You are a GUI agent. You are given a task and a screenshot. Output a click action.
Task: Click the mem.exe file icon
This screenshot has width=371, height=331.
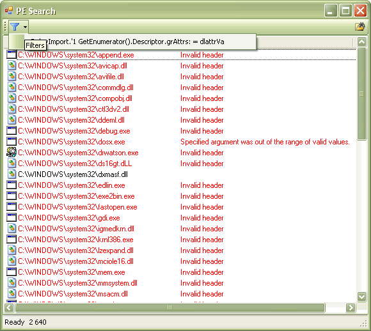pyautogui.click(x=12, y=272)
